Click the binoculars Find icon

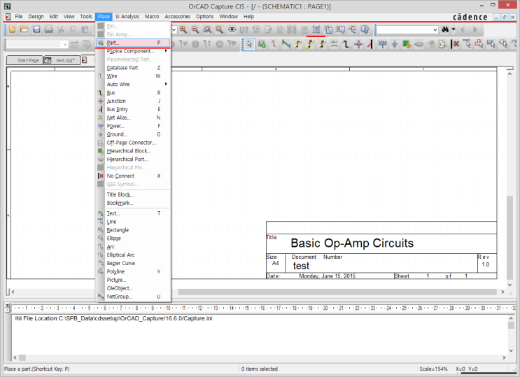pyautogui.click(x=445, y=29)
